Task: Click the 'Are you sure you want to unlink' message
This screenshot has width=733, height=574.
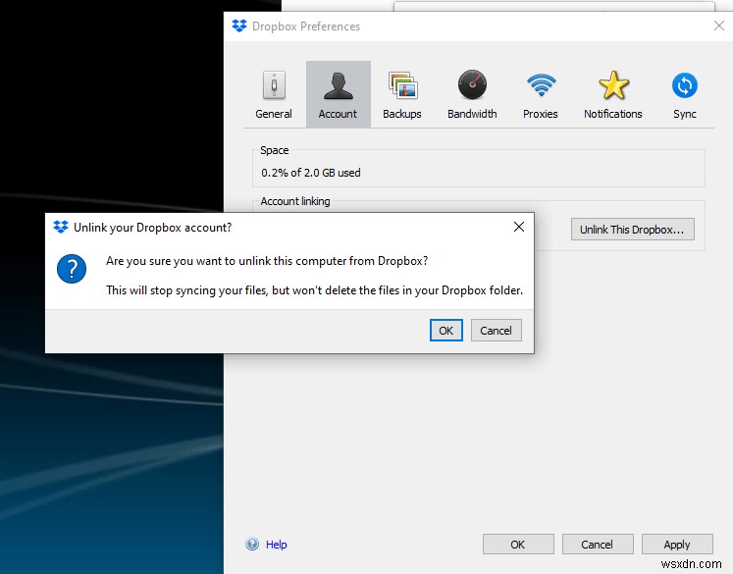Action: [267, 261]
